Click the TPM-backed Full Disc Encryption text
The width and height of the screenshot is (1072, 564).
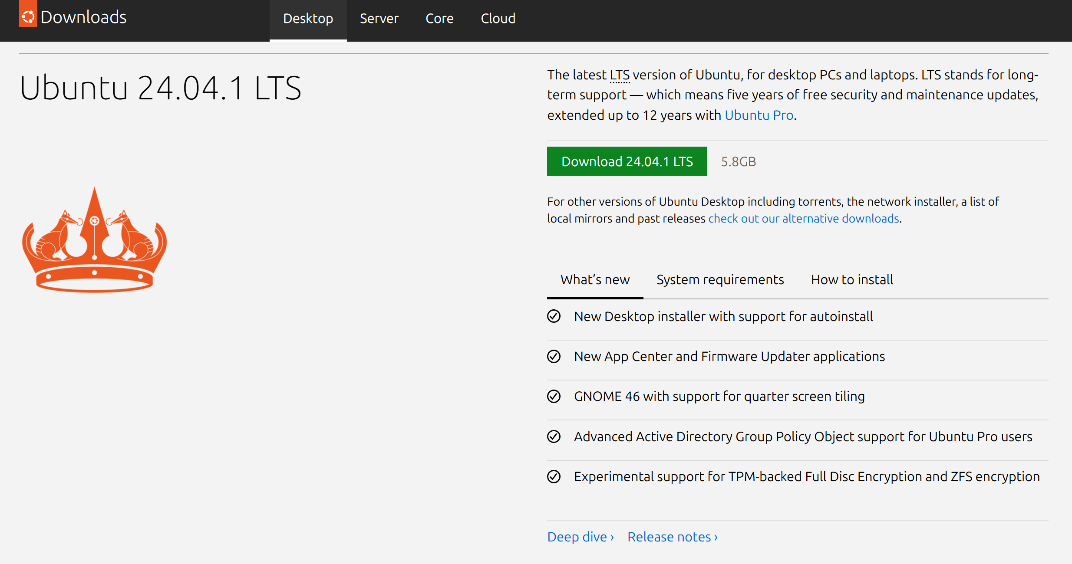(x=807, y=477)
